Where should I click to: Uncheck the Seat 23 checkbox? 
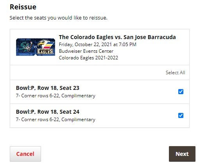point(181,91)
